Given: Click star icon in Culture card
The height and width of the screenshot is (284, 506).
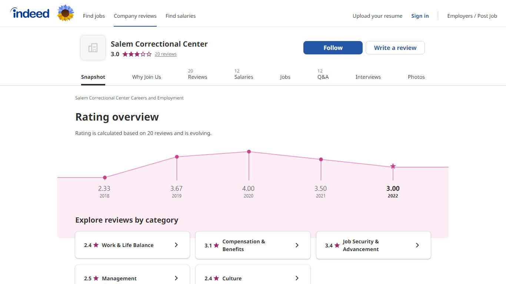Looking at the screenshot, I should pos(216,278).
